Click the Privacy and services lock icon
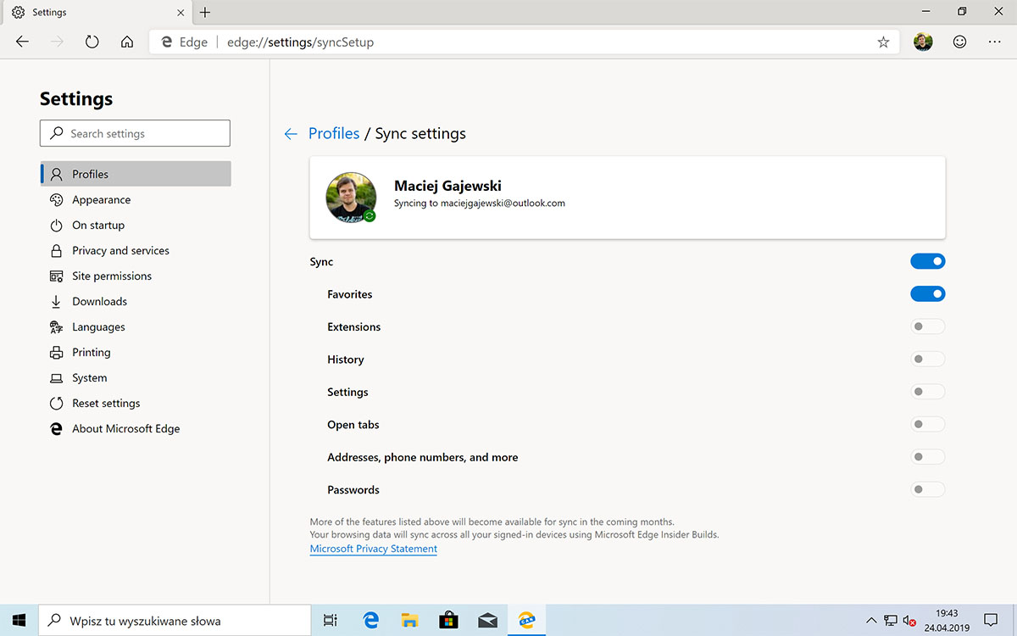 (x=56, y=251)
